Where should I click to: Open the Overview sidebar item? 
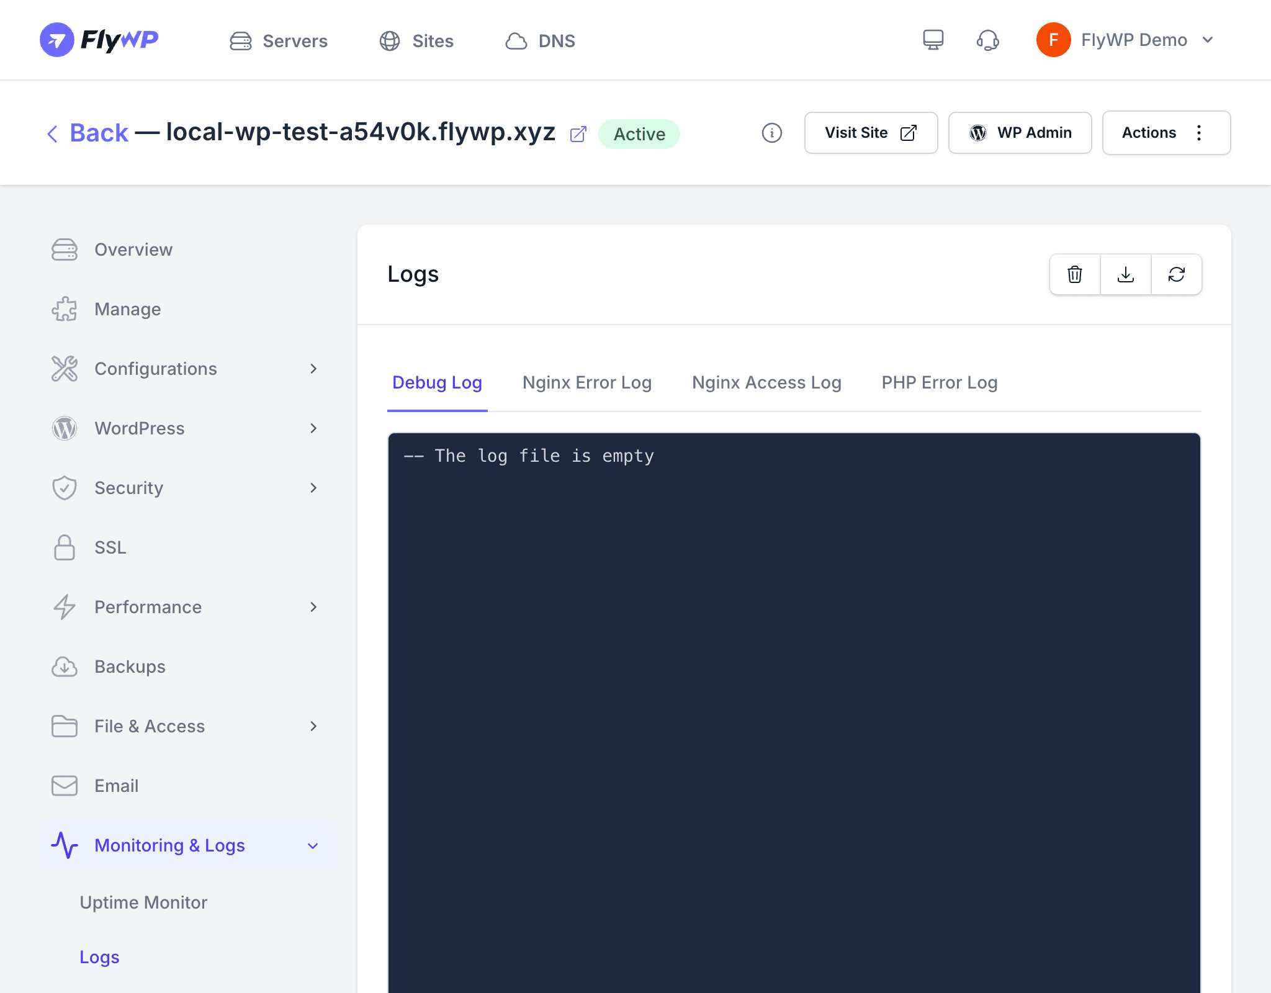[189, 249]
